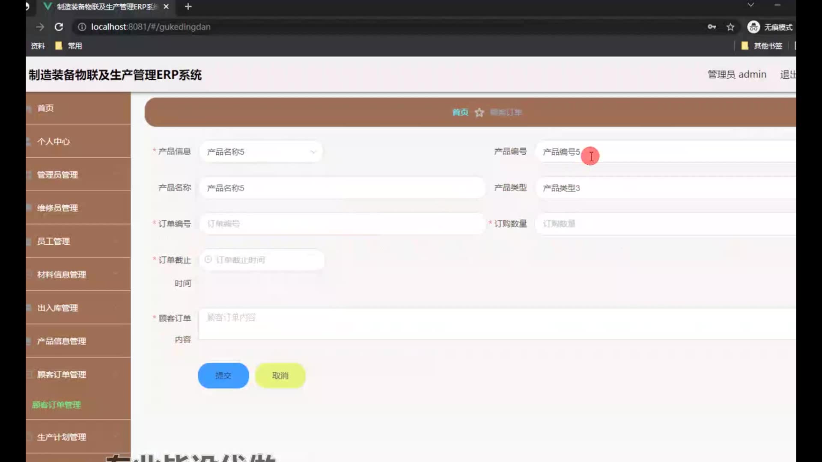This screenshot has width=822, height=462.
Task: Click the blue 提交 submit button
Action: click(x=223, y=376)
